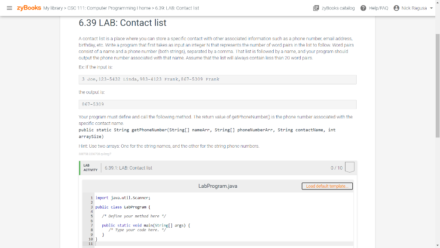
Task: Click the Help/FAQ question mark icon
Action: 363,8
